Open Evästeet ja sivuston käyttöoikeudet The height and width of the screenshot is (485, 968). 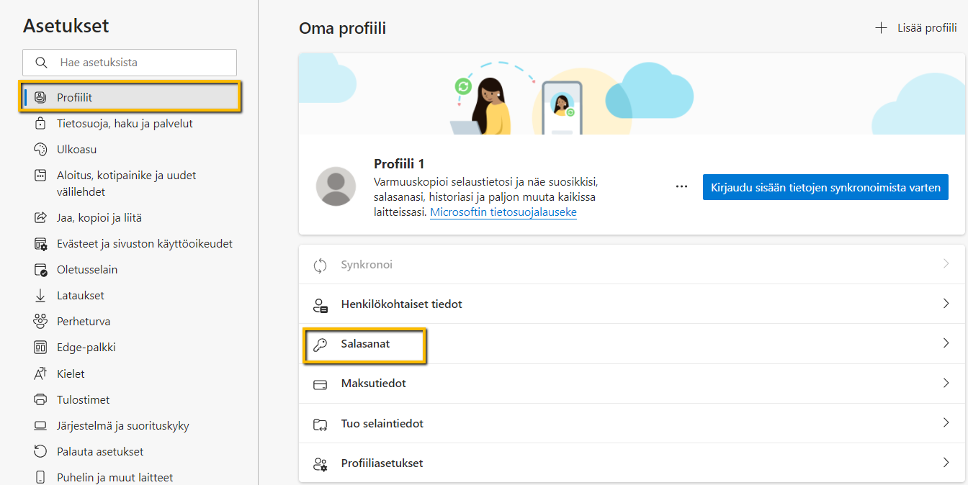point(144,244)
